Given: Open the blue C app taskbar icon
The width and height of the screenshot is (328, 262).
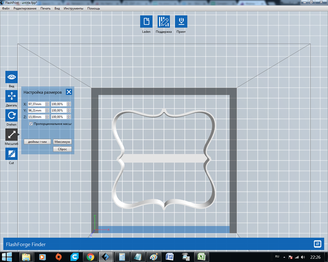Looking at the screenshot, I should (75, 257).
